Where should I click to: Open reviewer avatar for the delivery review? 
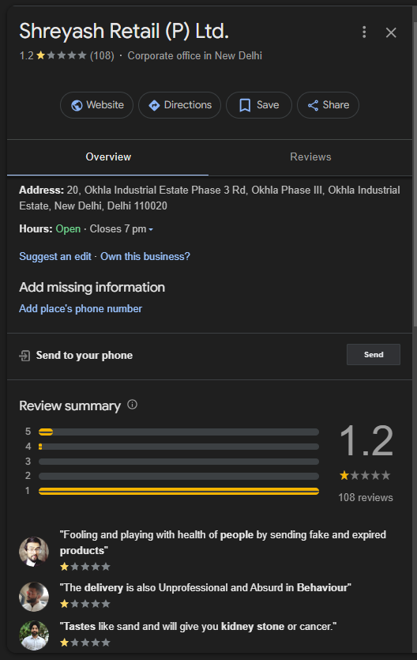click(34, 597)
